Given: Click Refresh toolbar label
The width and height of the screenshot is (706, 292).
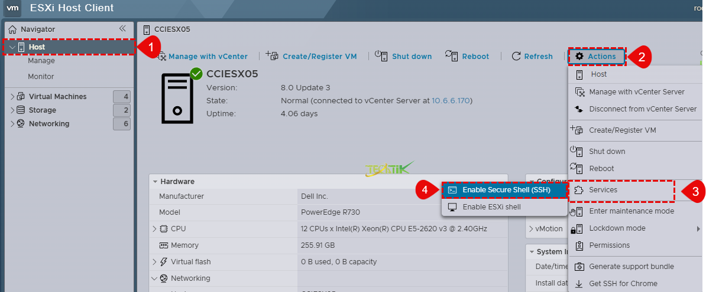Looking at the screenshot, I should pyautogui.click(x=539, y=56).
